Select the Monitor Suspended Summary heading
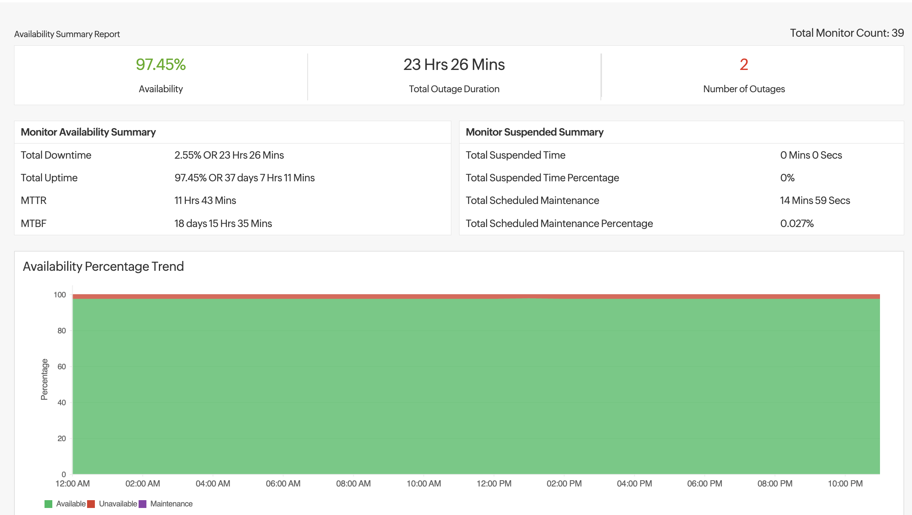This screenshot has height=515, width=912. 534,132
